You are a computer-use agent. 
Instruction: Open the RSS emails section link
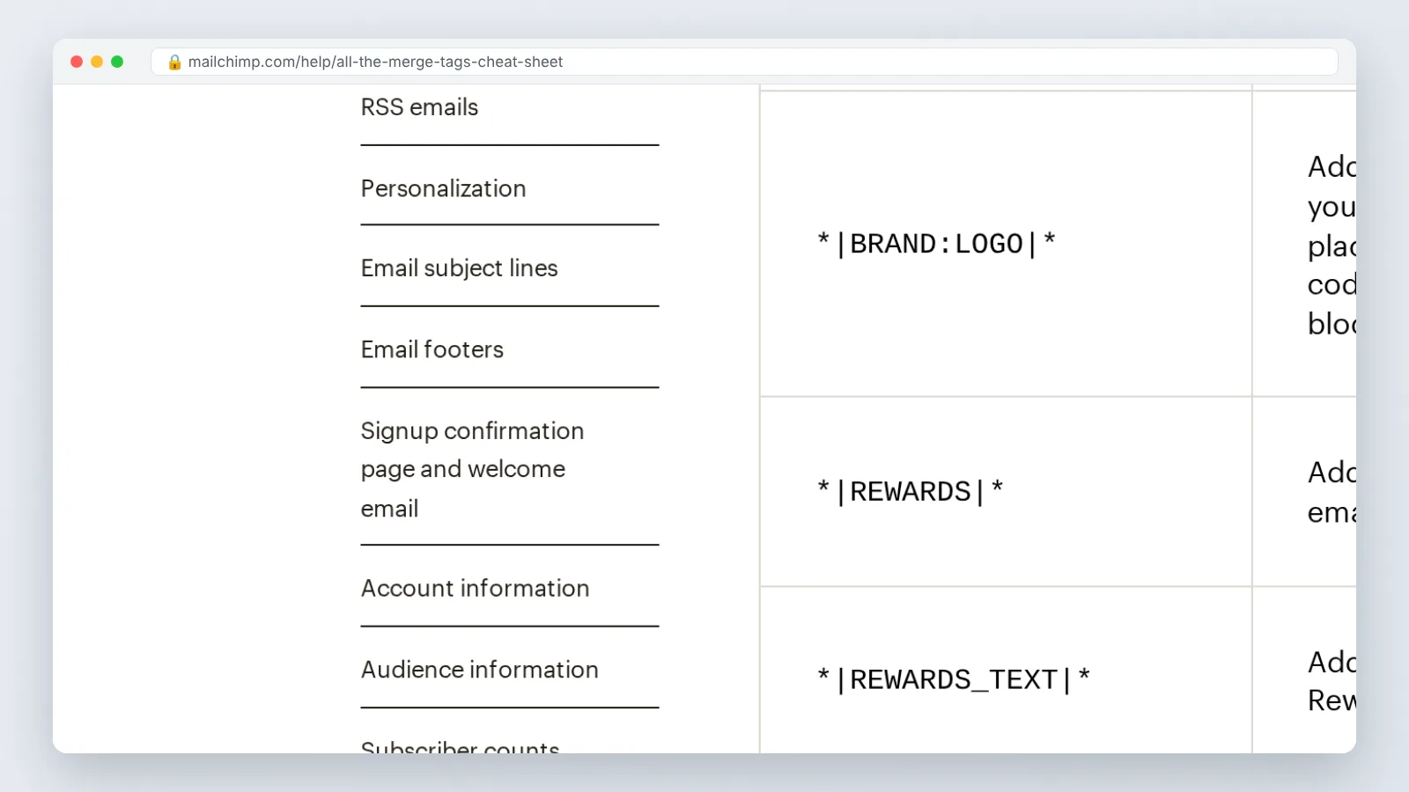(419, 107)
